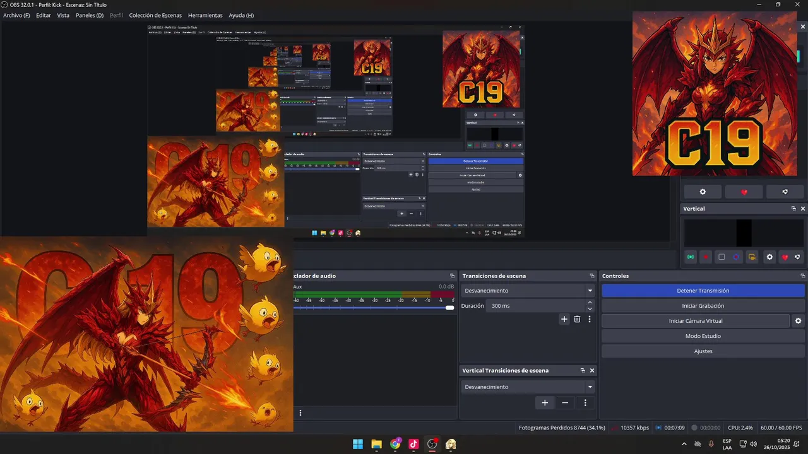Click the yellow camera icon in Vertical panel

[751, 257]
